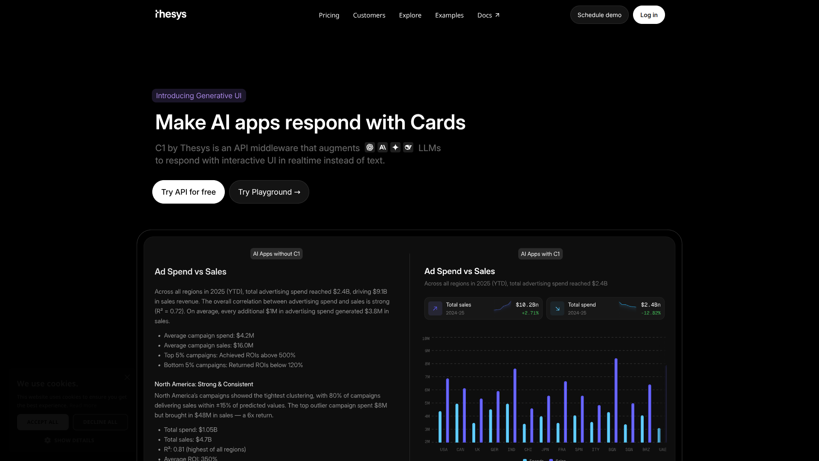
Task: Click the Gemini sparkle icon
Action: (395, 147)
